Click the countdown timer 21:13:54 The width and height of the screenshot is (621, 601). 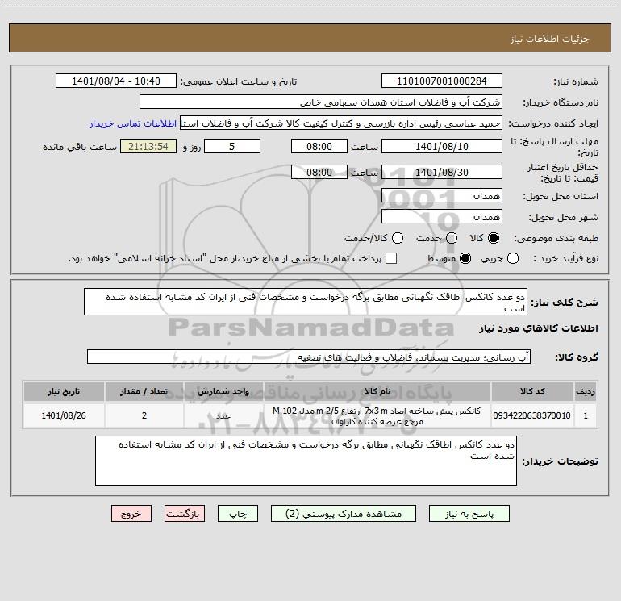pyautogui.click(x=148, y=147)
